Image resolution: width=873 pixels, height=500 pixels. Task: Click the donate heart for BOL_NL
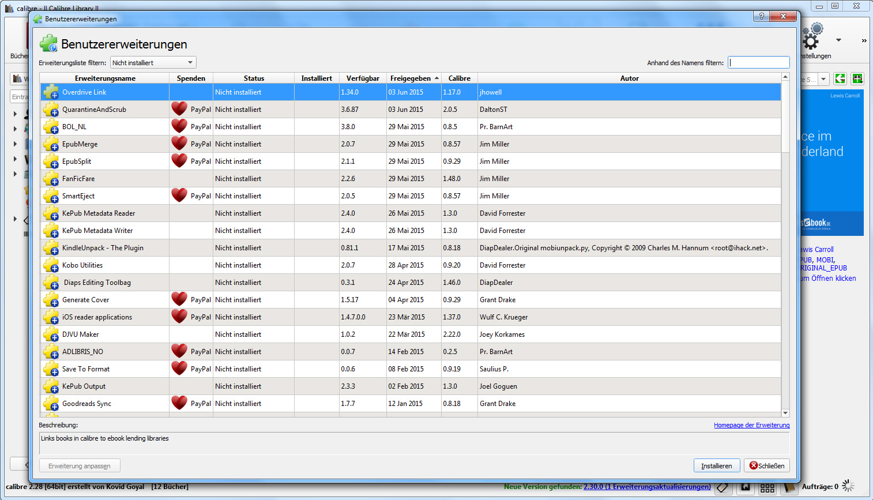click(x=179, y=126)
